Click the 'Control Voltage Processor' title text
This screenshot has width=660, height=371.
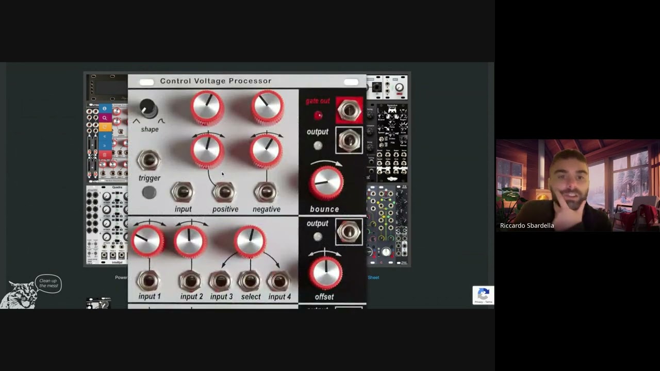click(216, 81)
